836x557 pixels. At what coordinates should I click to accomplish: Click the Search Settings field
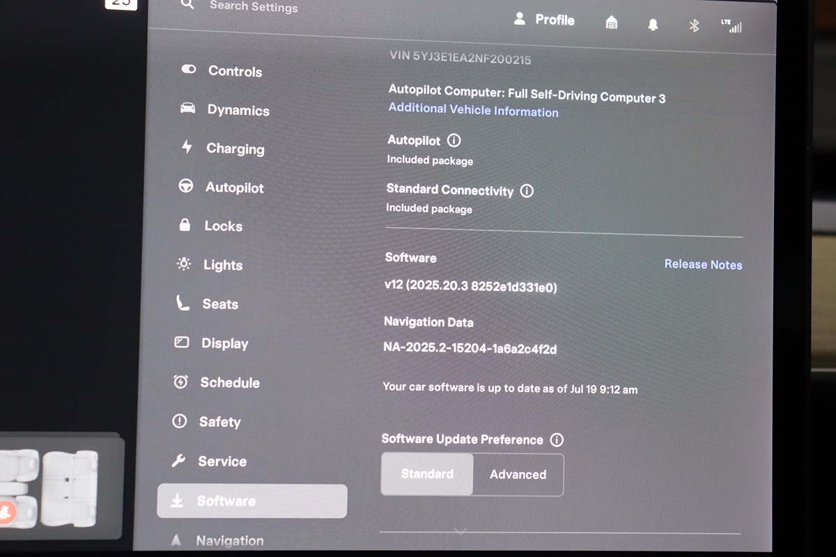[254, 6]
